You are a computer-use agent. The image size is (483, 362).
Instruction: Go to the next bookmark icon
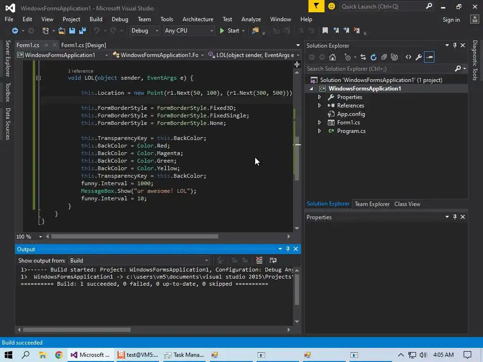click(x=346, y=30)
